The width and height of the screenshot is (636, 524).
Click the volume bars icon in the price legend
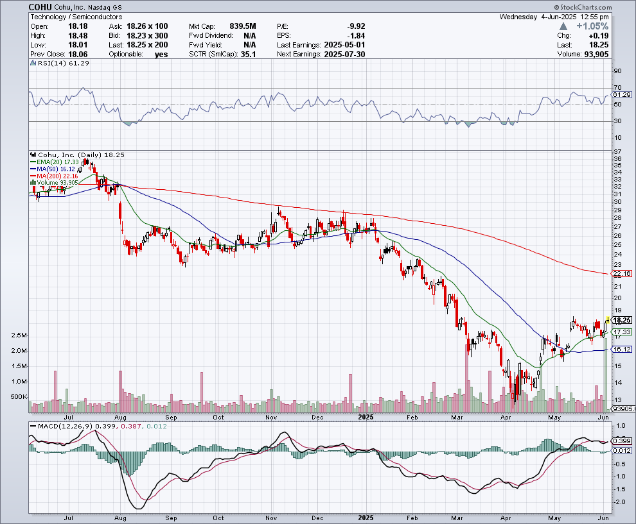coord(32,182)
